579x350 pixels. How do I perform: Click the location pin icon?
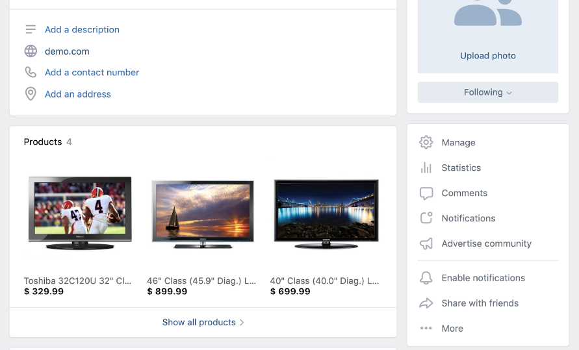31,94
